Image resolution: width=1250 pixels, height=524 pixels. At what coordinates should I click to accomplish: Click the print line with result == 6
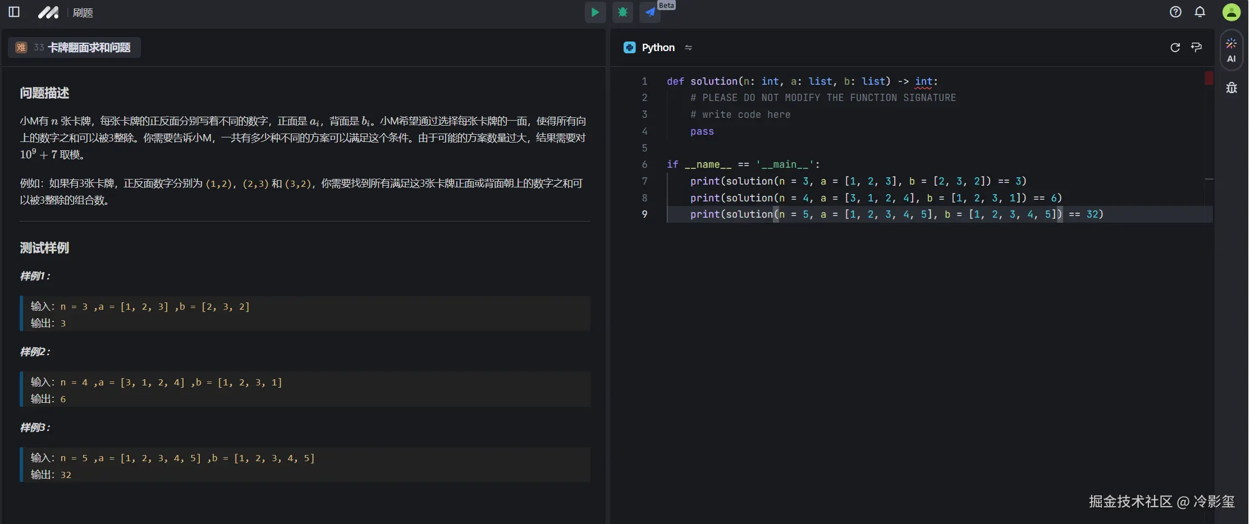[876, 198]
